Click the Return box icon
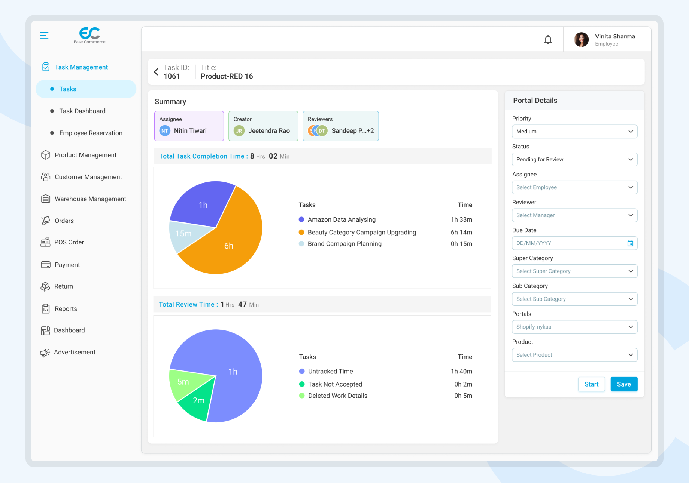Screen dimensions: 689x483 pyautogui.click(x=45, y=286)
